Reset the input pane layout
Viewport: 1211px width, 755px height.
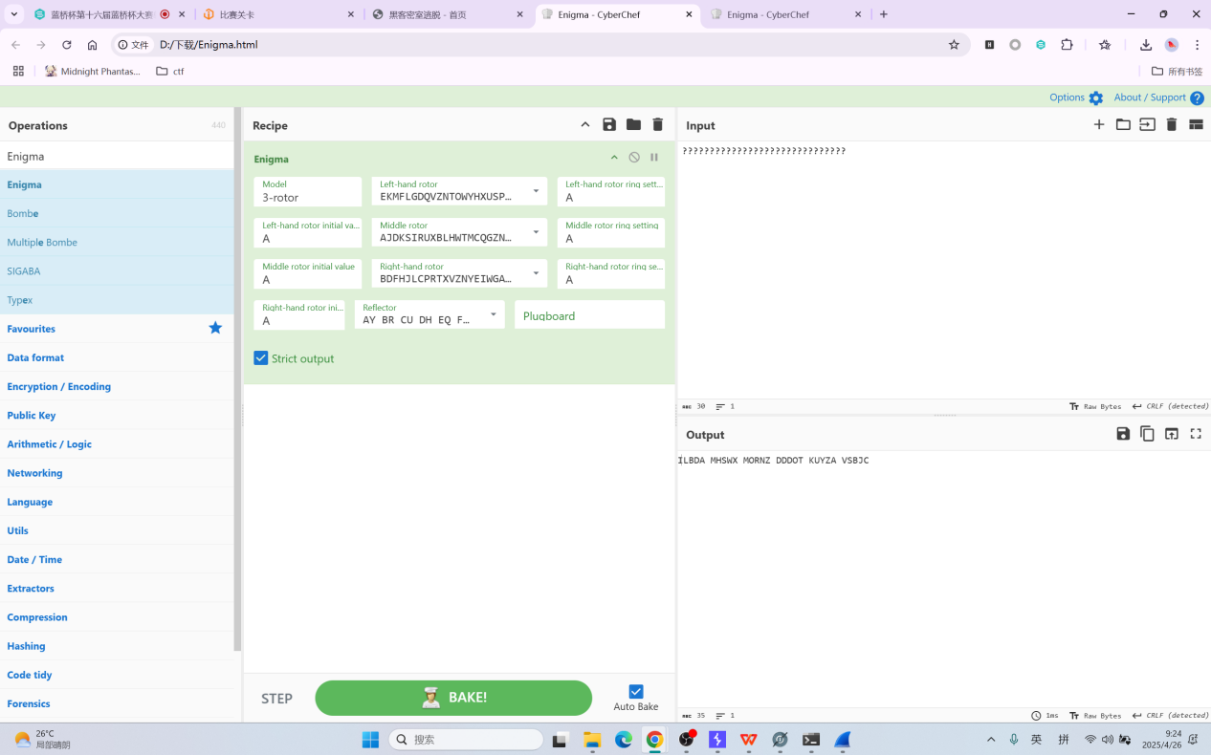coord(1196,125)
